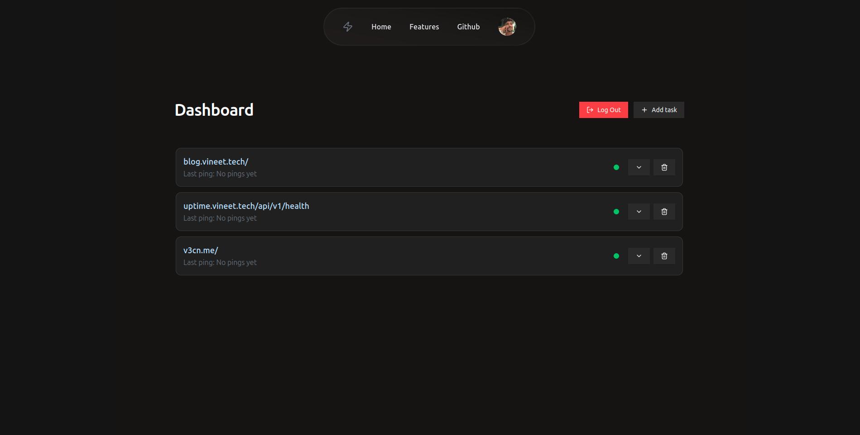Click the lightning bolt logo icon
The width and height of the screenshot is (860, 435).
pyautogui.click(x=347, y=27)
